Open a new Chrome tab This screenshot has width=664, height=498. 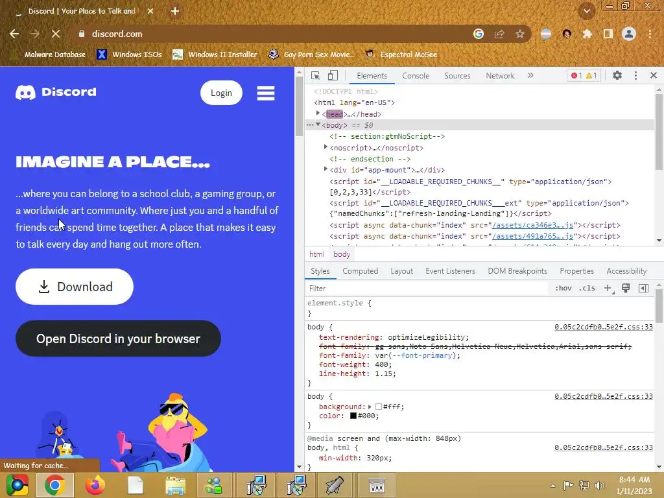point(175,11)
